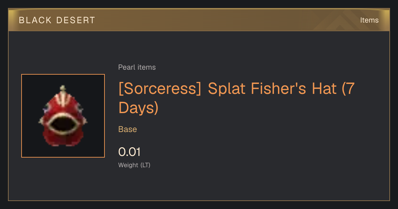Click the golden header banner bar
The image size is (398, 209).
pos(199,20)
